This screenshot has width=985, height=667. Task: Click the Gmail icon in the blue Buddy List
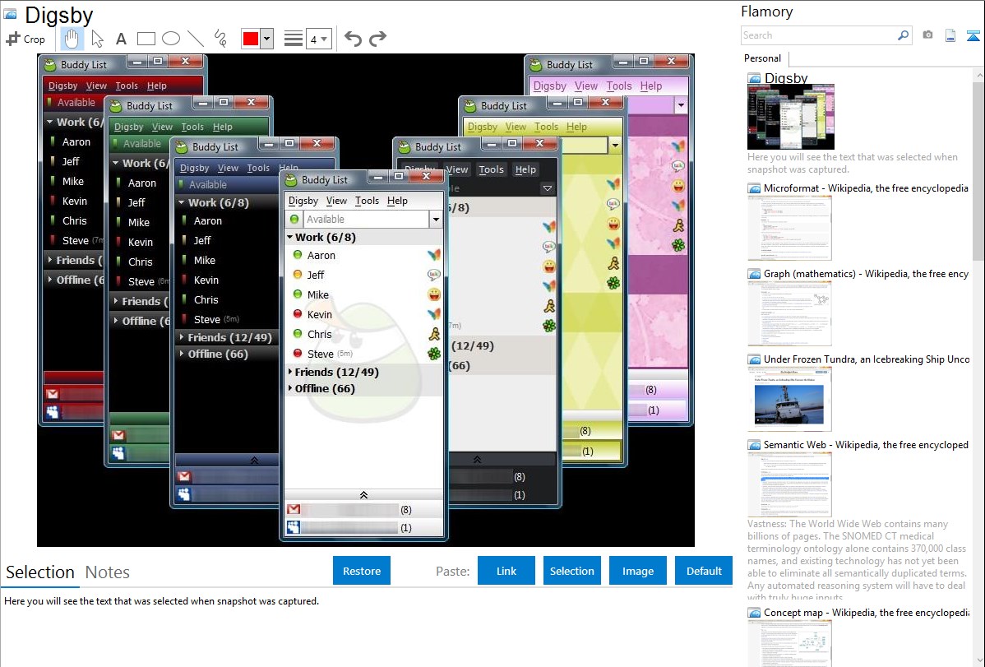click(x=184, y=476)
